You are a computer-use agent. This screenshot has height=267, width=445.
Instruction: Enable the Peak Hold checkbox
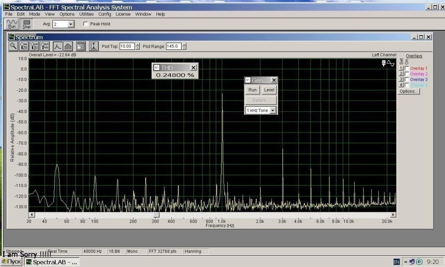coord(86,24)
